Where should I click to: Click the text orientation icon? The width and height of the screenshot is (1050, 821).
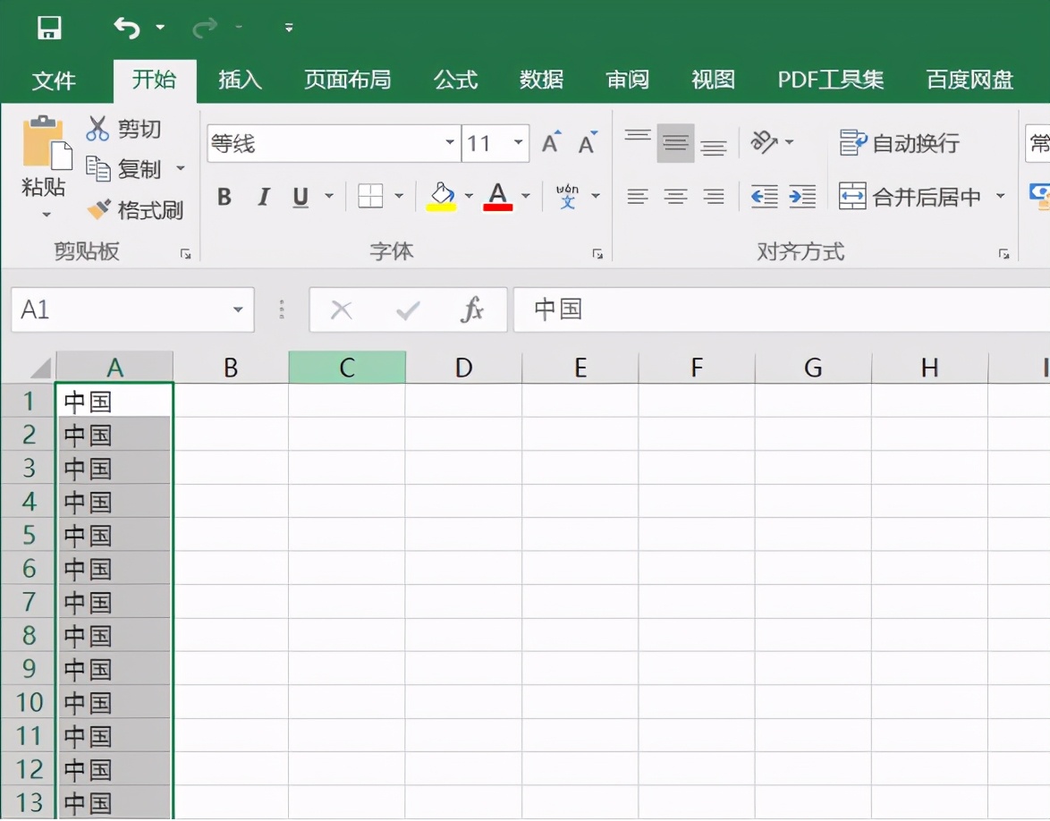pyautogui.click(x=764, y=142)
